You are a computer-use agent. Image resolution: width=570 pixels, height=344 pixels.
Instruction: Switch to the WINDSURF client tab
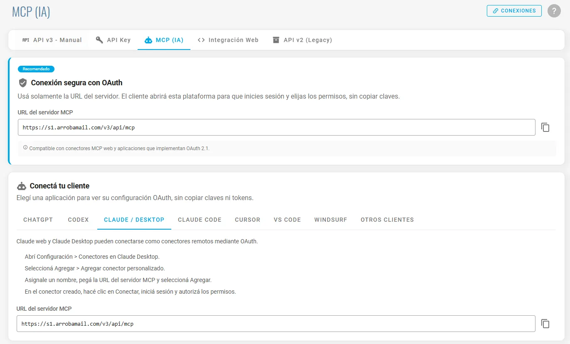pos(331,220)
